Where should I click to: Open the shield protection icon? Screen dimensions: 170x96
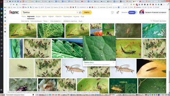112,13
